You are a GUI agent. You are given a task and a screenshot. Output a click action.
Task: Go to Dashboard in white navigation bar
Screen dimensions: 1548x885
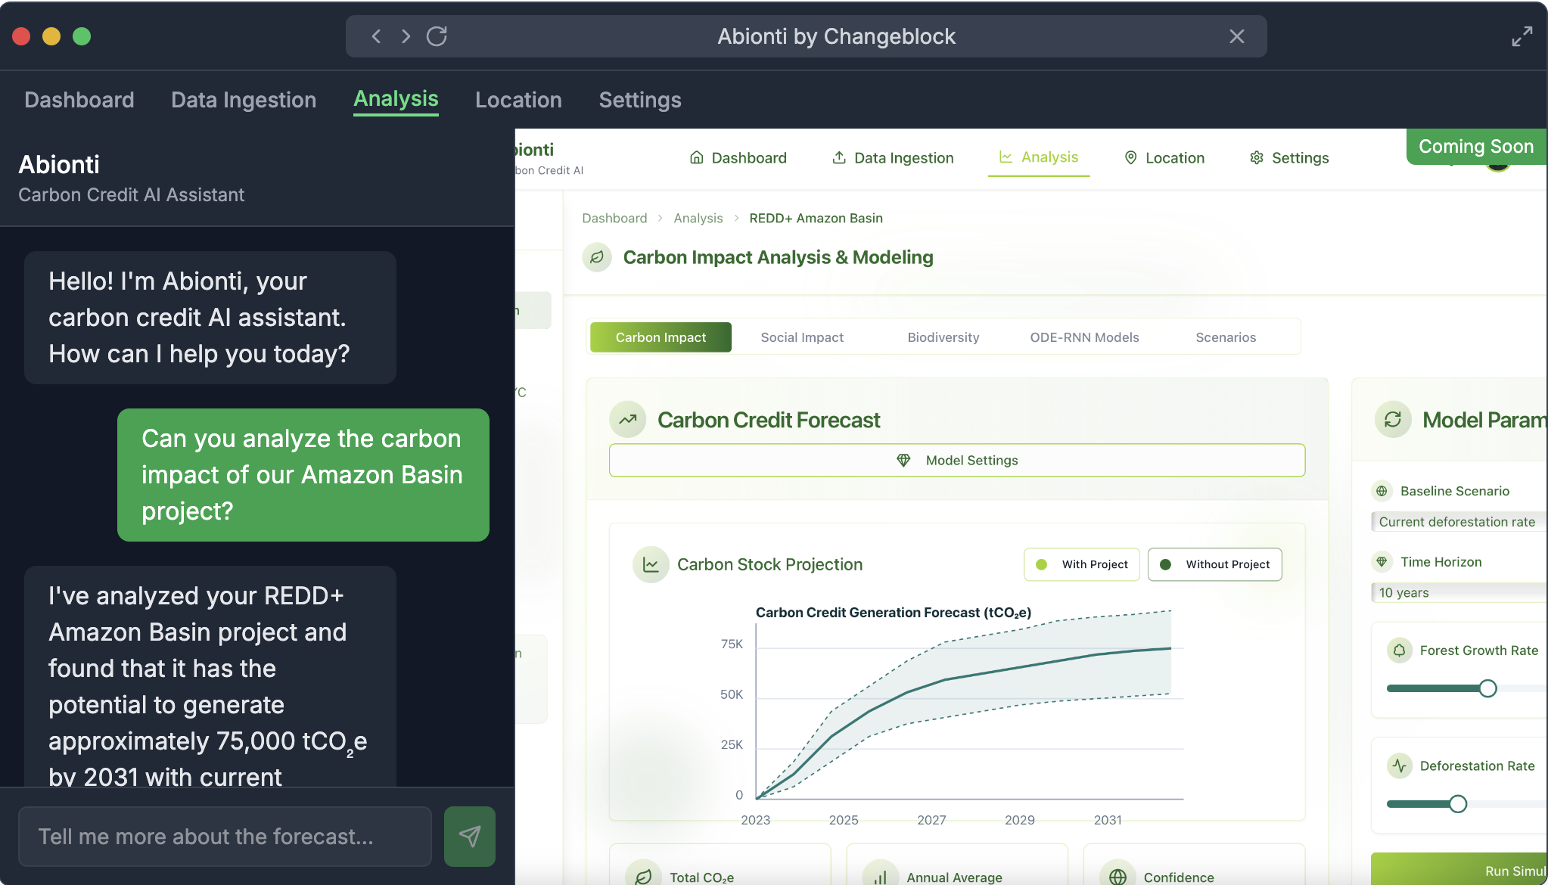[738, 157]
